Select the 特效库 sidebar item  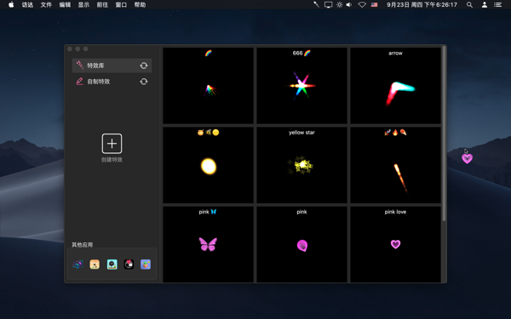click(x=112, y=66)
